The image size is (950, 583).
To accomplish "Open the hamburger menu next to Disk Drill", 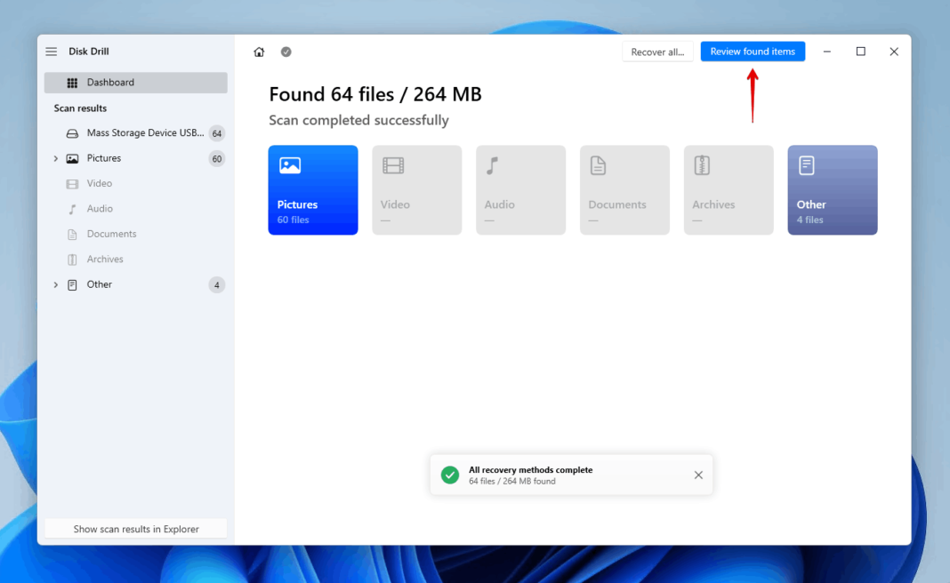I will click(x=51, y=51).
